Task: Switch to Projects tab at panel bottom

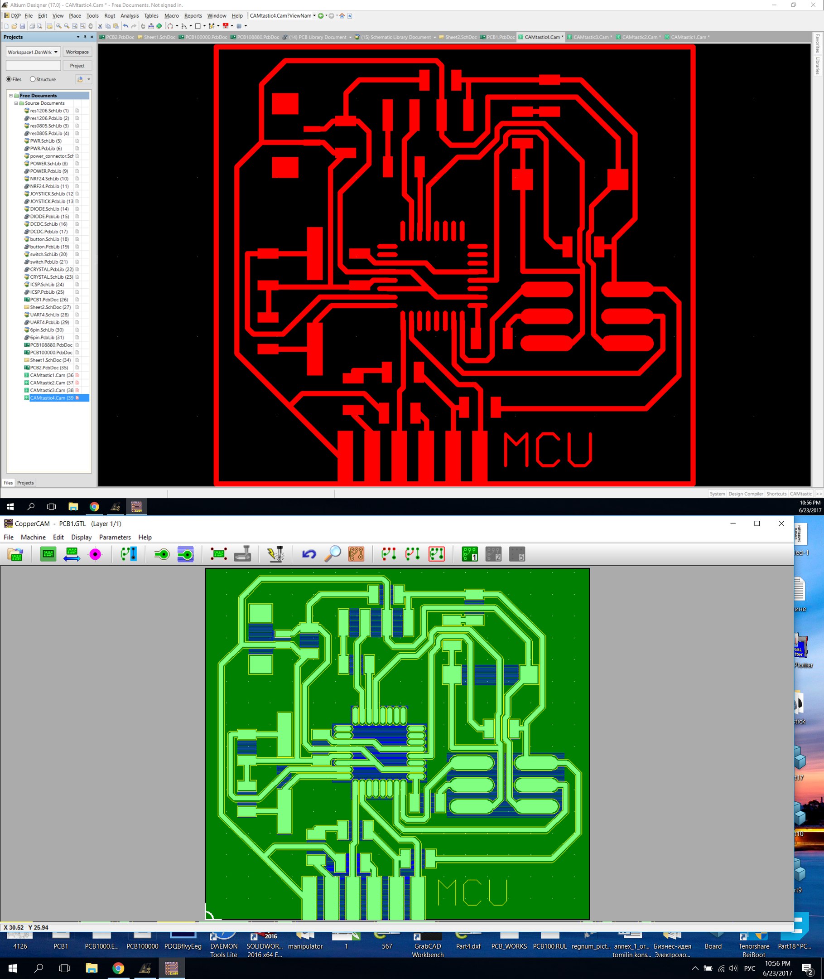Action: point(25,483)
